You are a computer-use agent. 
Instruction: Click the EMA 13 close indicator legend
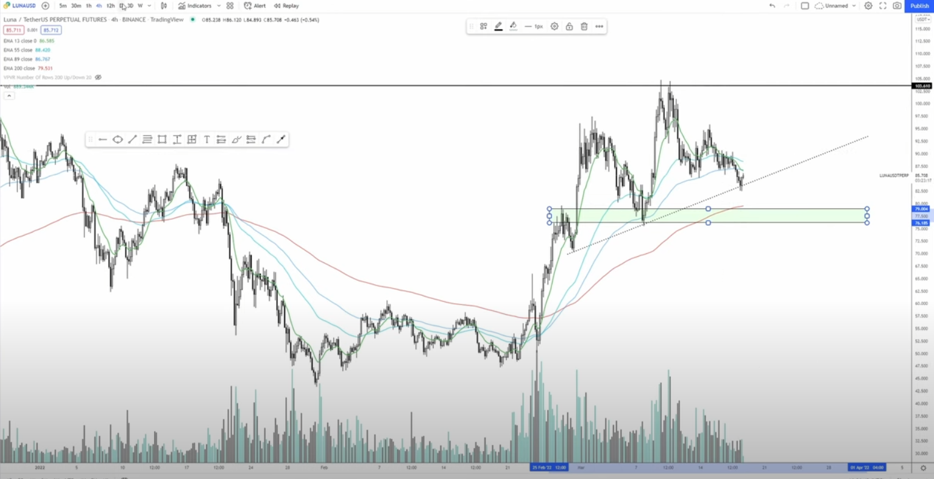tap(29, 41)
